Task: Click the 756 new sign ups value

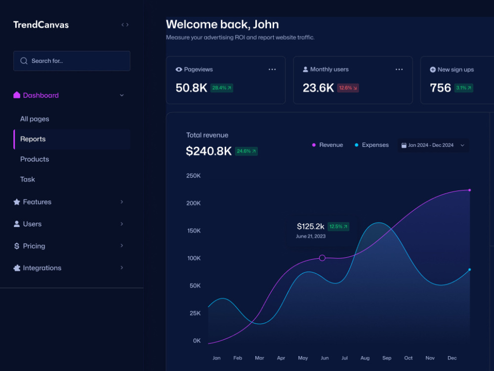Action: pyautogui.click(x=441, y=88)
